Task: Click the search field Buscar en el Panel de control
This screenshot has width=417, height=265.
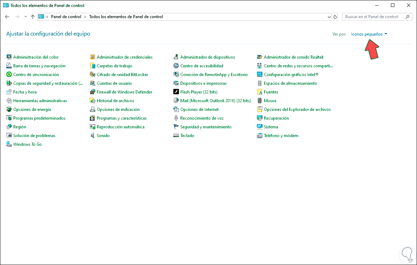Action: point(373,16)
